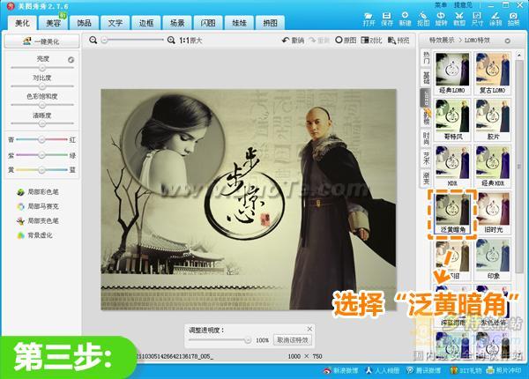
Task: Click the 调整透明度 opacity slider handle
Action: (248, 340)
